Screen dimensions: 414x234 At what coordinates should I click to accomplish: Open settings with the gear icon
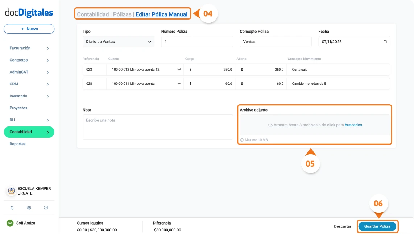29,208
